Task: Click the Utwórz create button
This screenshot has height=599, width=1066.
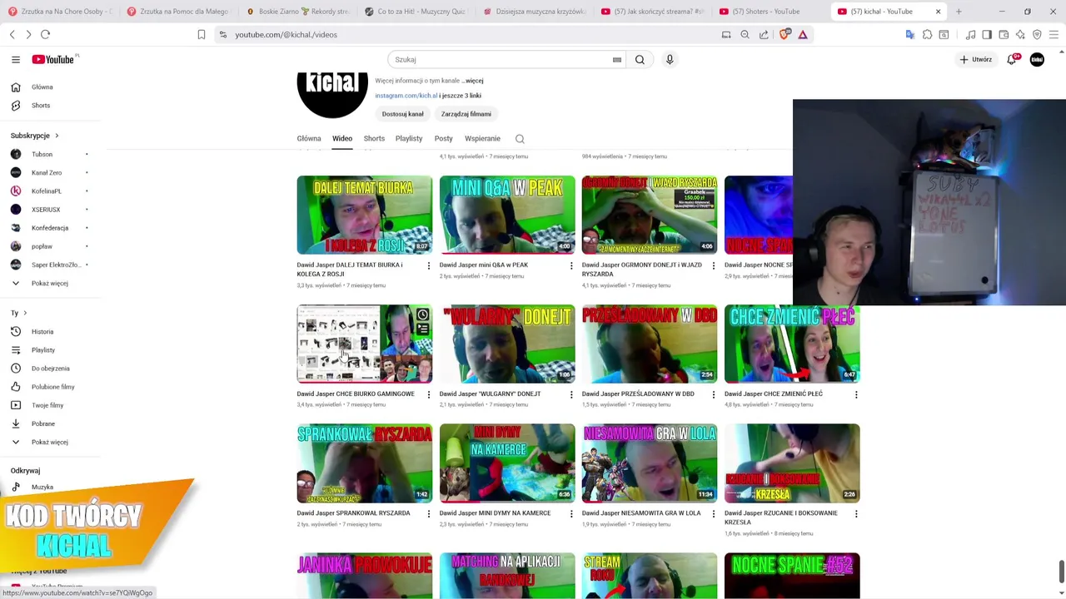Action: point(975,59)
